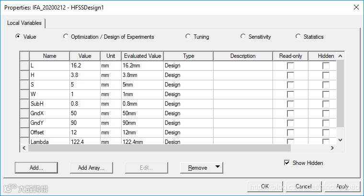Image resolution: width=364 pixels, height=196 pixels.
Task: Select the Sensitivity radio button
Action: pos(243,37)
